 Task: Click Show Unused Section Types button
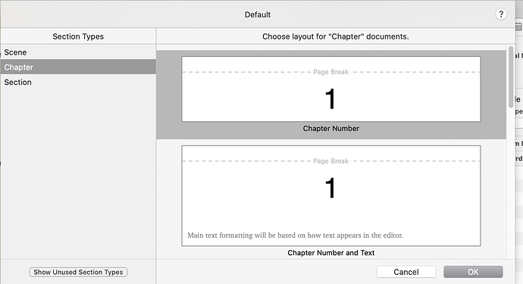pyautogui.click(x=78, y=272)
